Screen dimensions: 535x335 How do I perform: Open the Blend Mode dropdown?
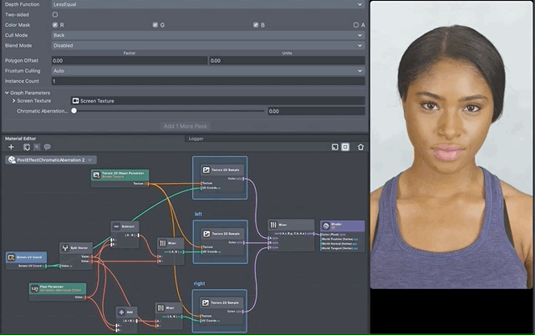click(207, 46)
